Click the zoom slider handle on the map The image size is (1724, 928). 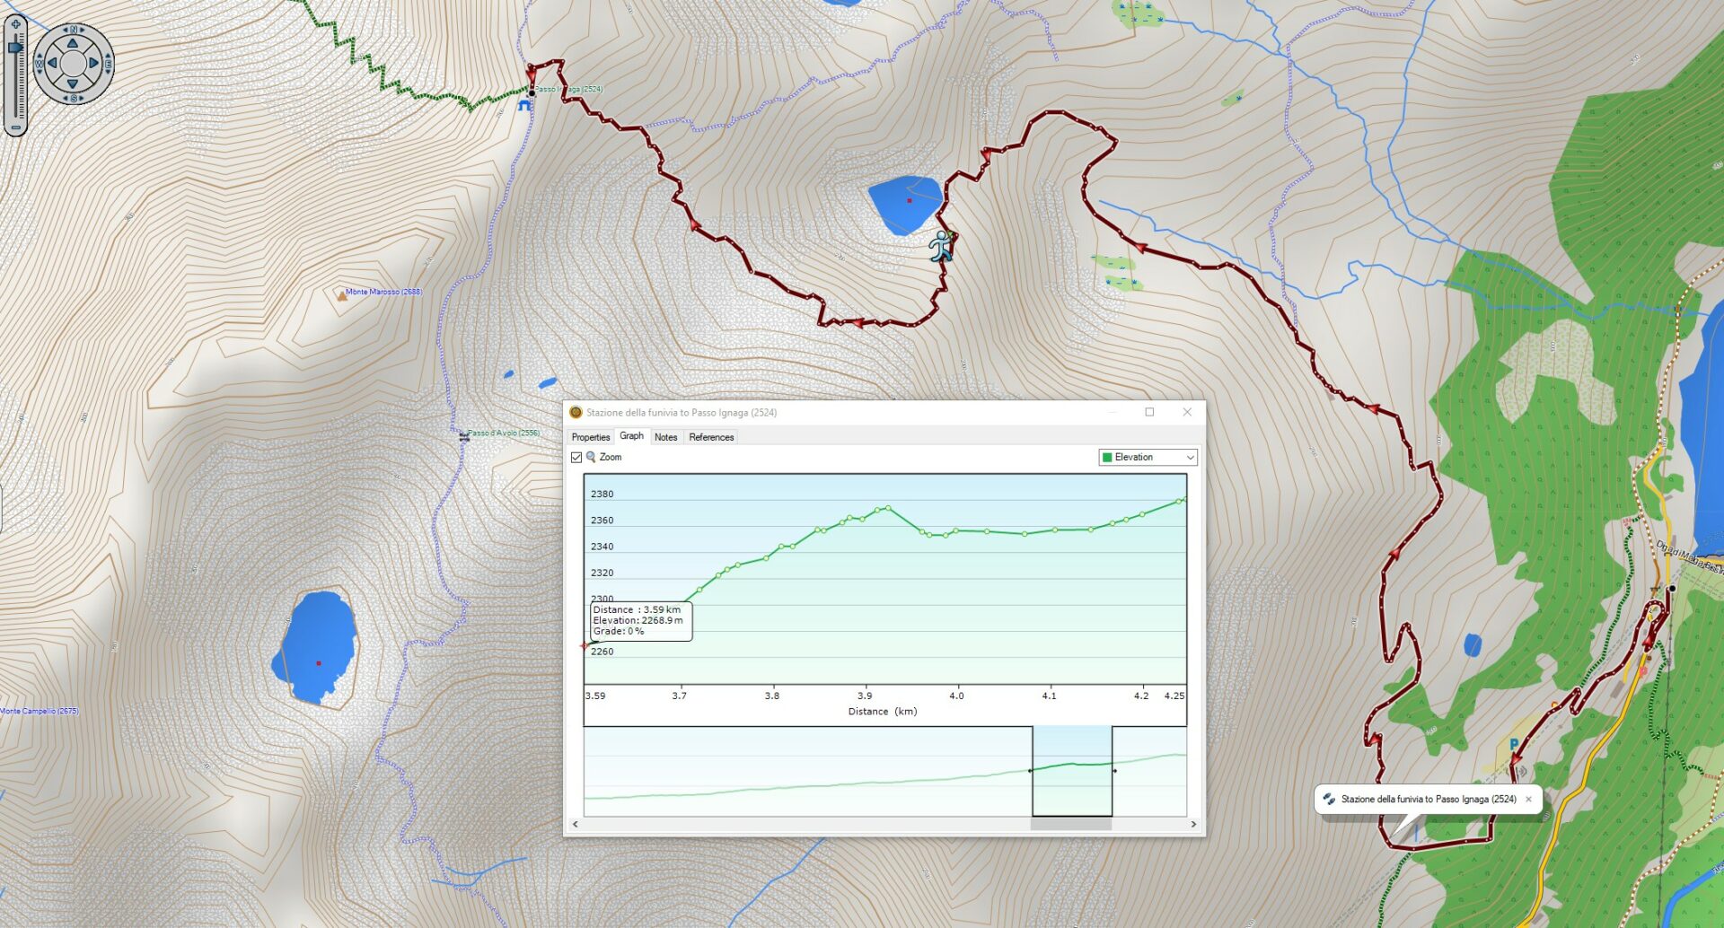15,45
